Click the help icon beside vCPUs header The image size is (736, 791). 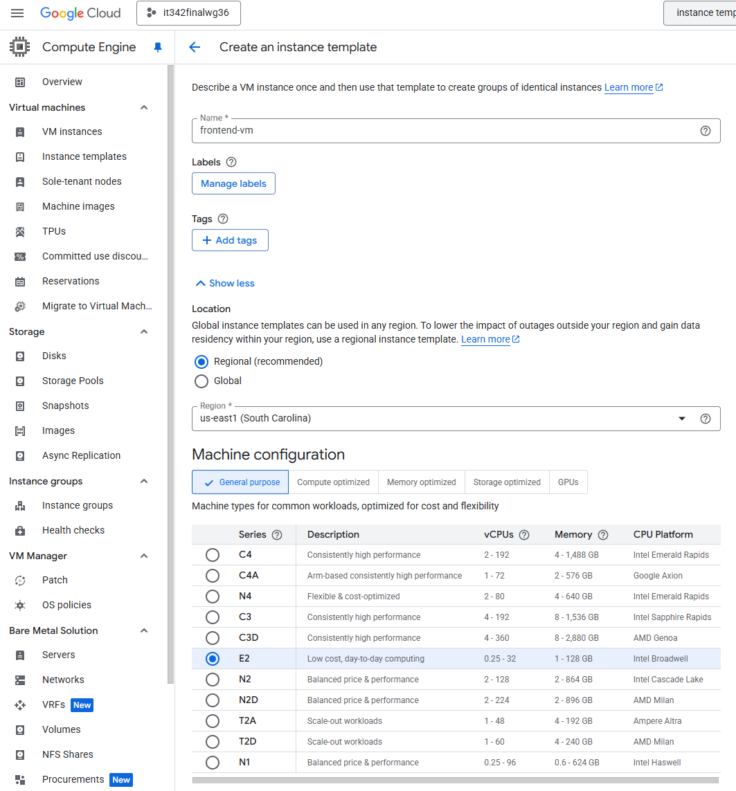point(524,535)
